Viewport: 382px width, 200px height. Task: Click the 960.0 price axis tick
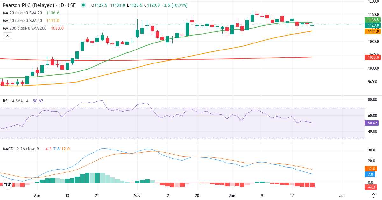[x=373, y=82]
